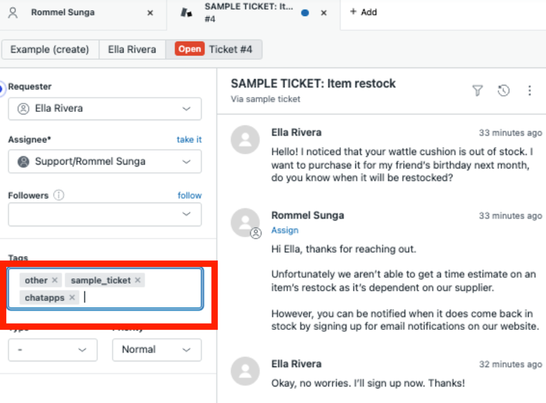Remove the 'sample_ticket' tag

click(x=138, y=281)
